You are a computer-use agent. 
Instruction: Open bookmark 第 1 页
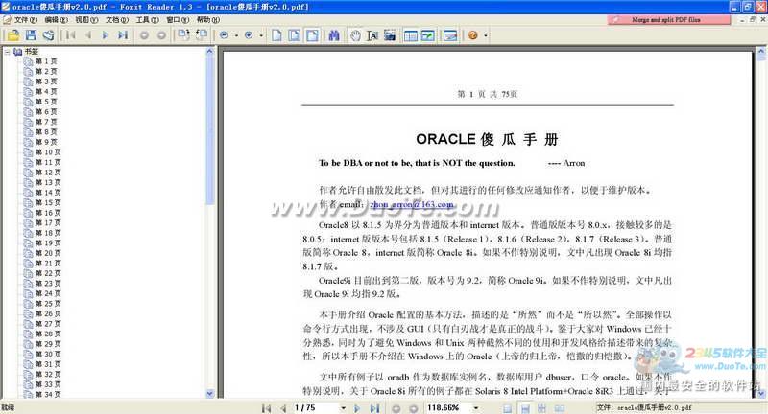[x=45, y=61]
